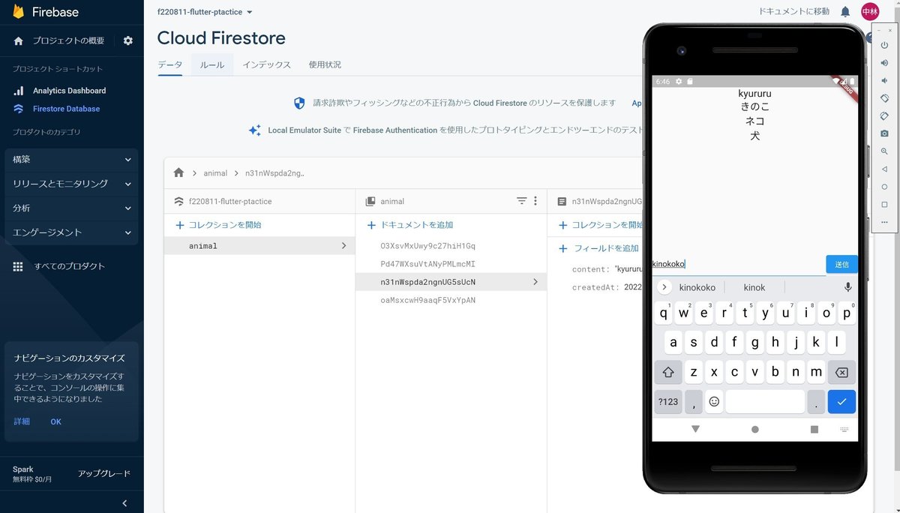Open the notifications bell icon
The height and width of the screenshot is (513, 900).
click(845, 12)
